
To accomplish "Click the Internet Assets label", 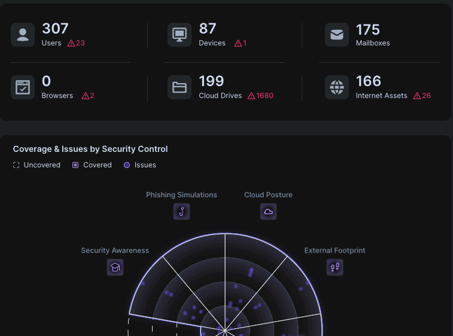I will click(381, 96).
